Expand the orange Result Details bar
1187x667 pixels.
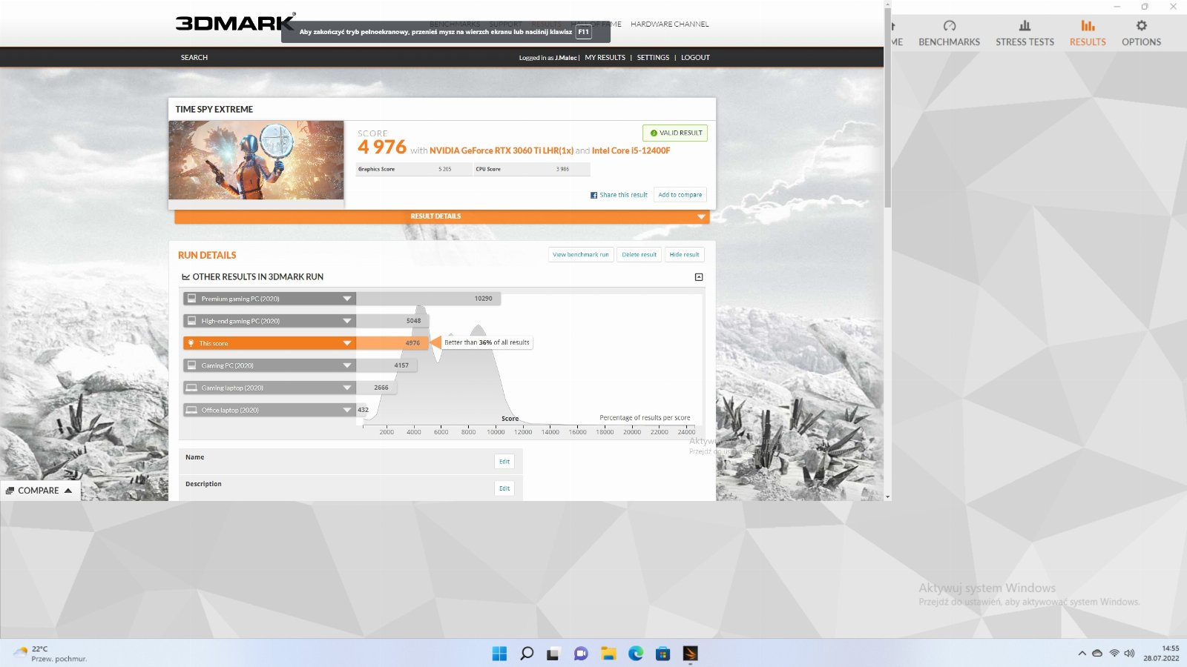442,216
